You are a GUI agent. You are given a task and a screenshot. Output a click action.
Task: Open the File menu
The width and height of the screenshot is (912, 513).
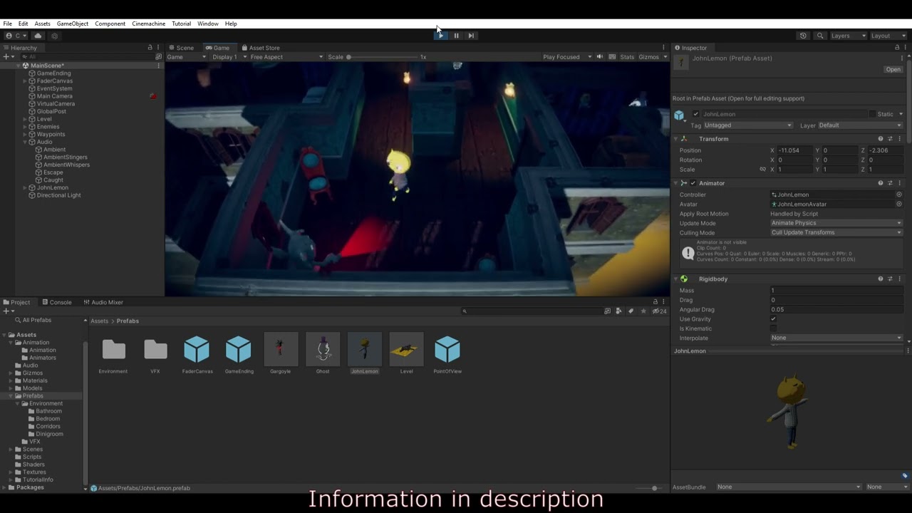tap(7, 24)
